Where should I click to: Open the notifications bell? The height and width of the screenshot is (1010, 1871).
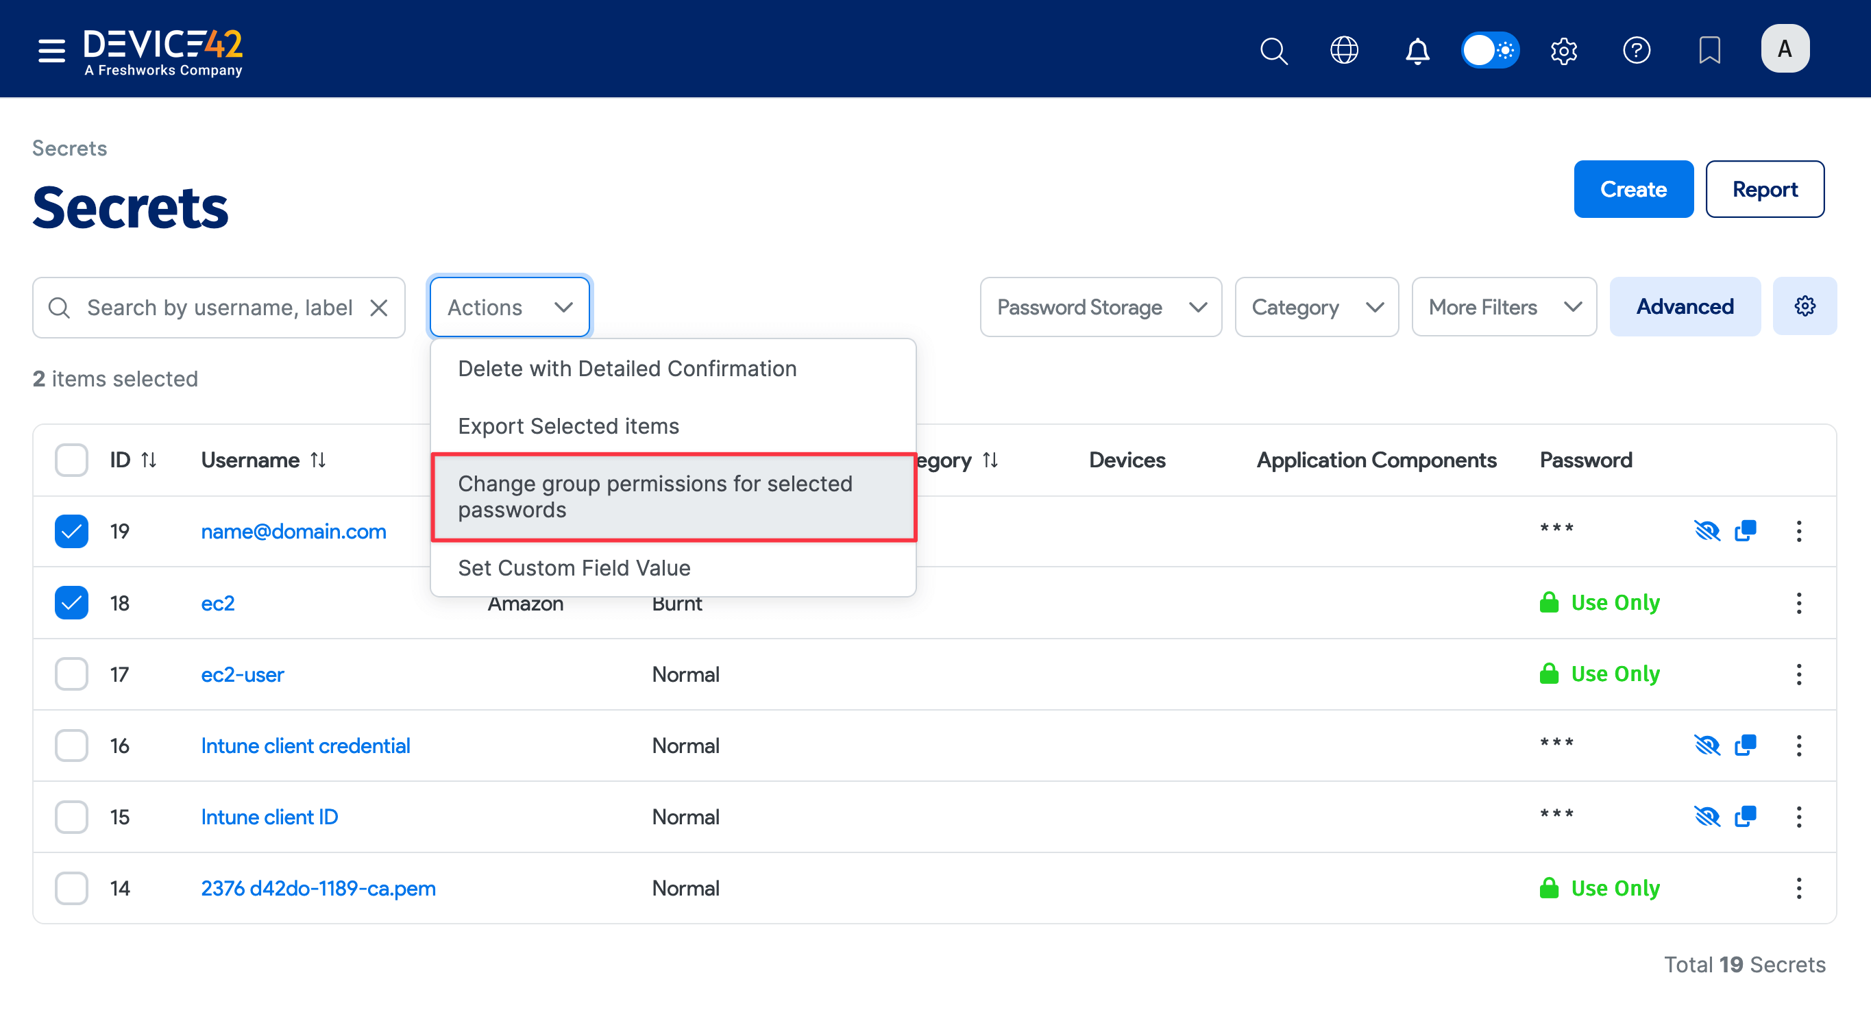(1417, 50)
